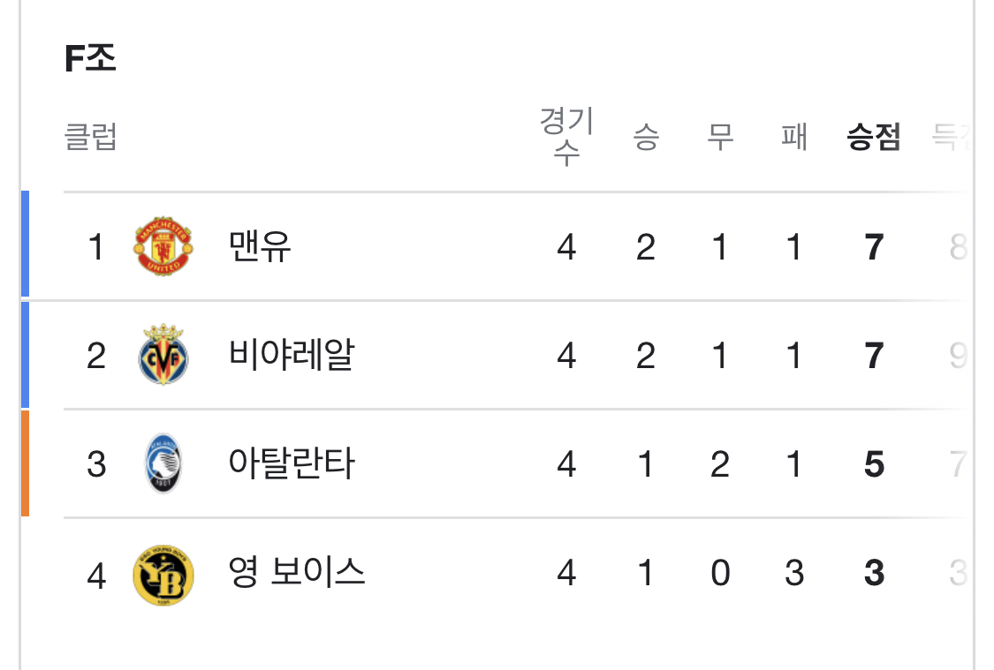
Task: Click the partially hidden 득점 column header
Action: [950, 136]
